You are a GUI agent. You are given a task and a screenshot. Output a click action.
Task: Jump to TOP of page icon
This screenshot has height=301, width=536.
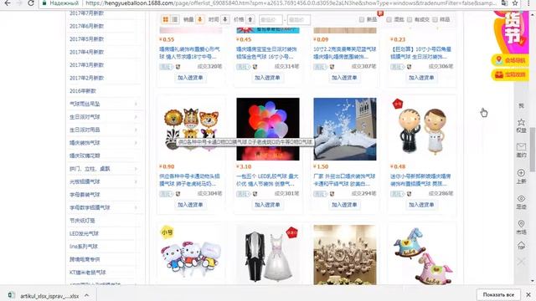click(x=521, y=246)
